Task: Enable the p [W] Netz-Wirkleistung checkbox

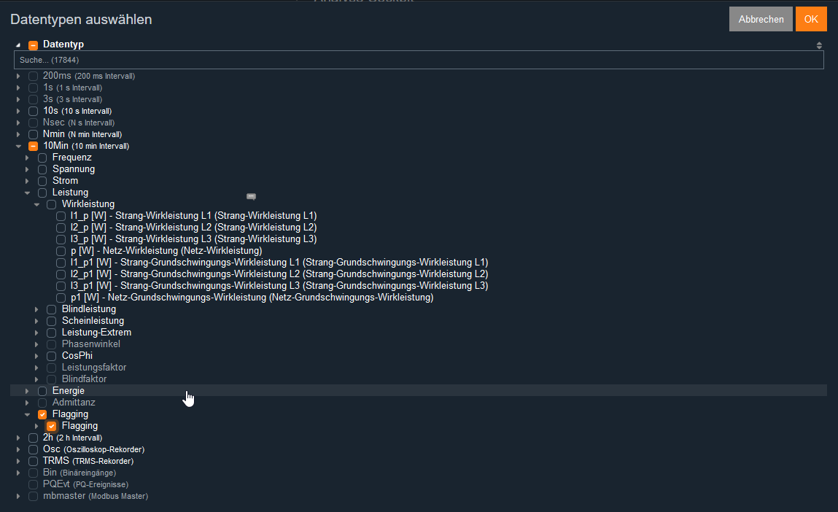Action: click(61, 251)
